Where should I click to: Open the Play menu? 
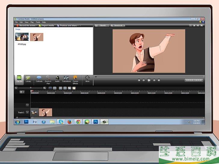tap(32, 22)
